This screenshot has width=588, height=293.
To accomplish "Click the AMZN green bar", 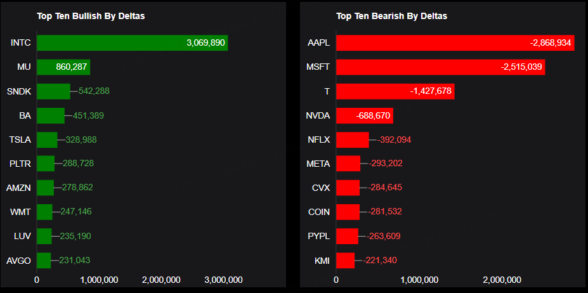I will pyautogui.click(x=45, y=188).
